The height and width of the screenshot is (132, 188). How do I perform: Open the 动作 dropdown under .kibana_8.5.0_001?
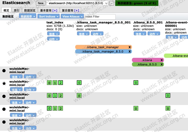[154, 34]
